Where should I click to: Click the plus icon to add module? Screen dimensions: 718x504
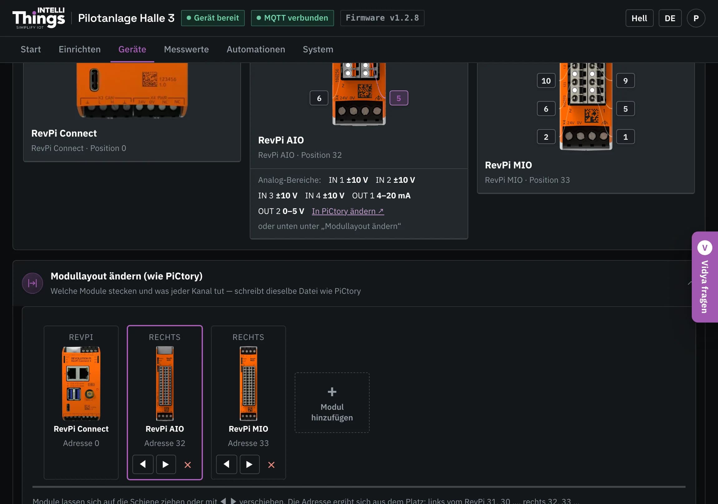[332, 391]
